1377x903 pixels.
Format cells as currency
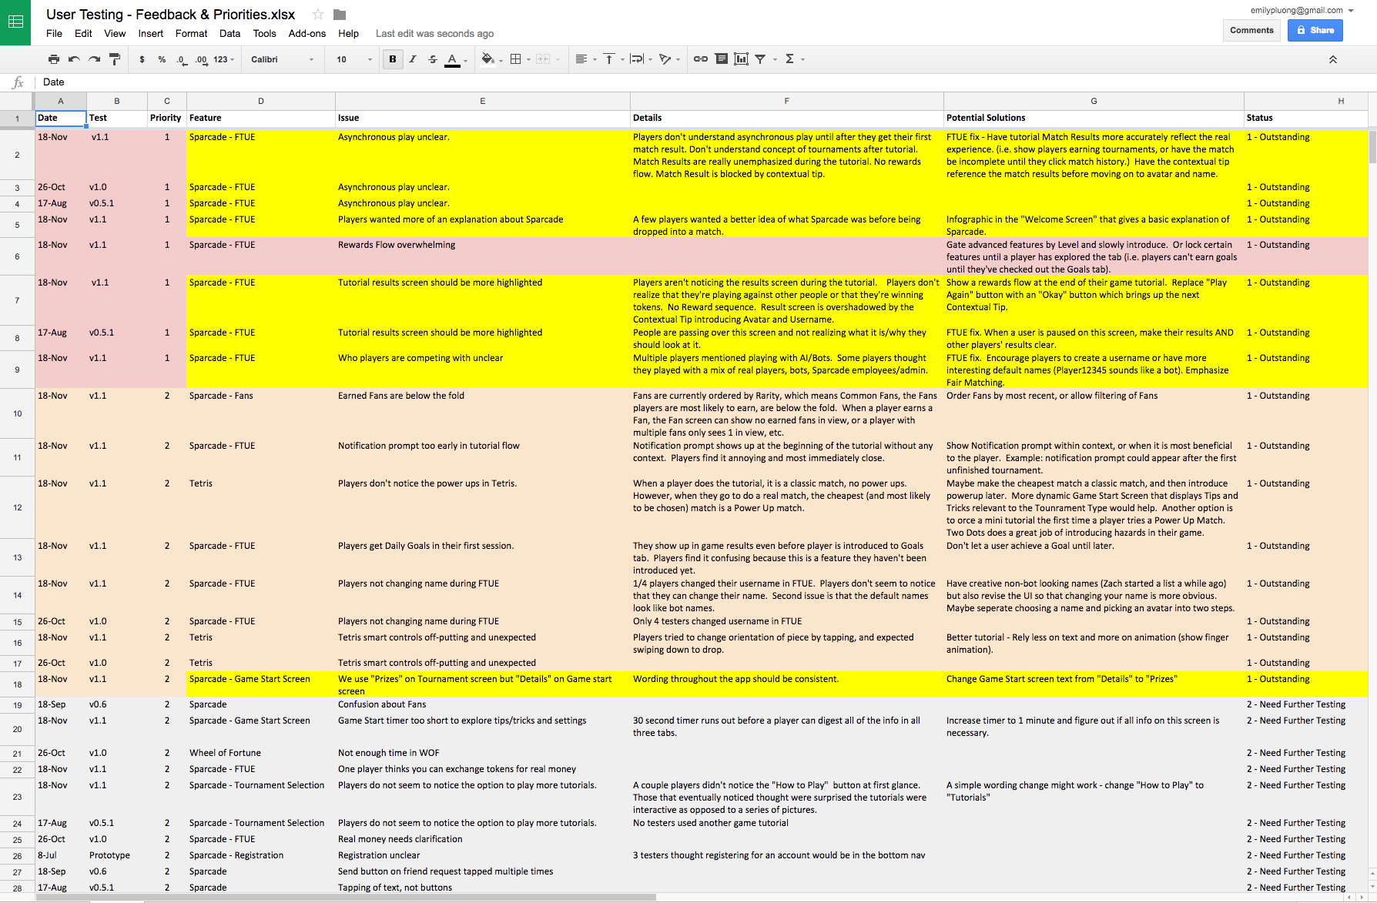coord(142,59)
